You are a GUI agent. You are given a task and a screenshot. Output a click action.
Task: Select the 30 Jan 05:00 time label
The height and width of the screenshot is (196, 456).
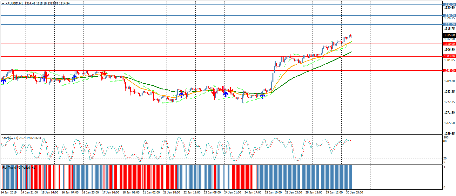(354, 192)
